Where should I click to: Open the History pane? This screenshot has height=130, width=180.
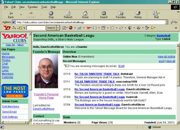coord(138,15)
